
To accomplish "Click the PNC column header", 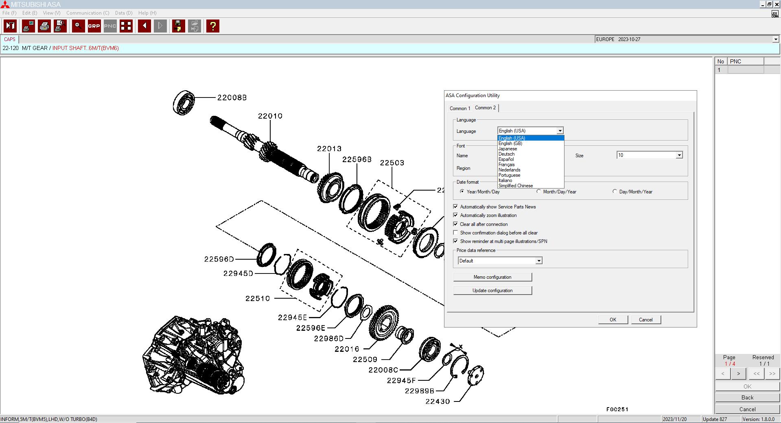I will (746, 61).
